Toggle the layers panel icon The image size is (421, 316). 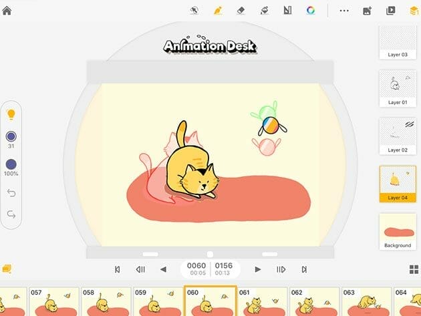[413, 11]
